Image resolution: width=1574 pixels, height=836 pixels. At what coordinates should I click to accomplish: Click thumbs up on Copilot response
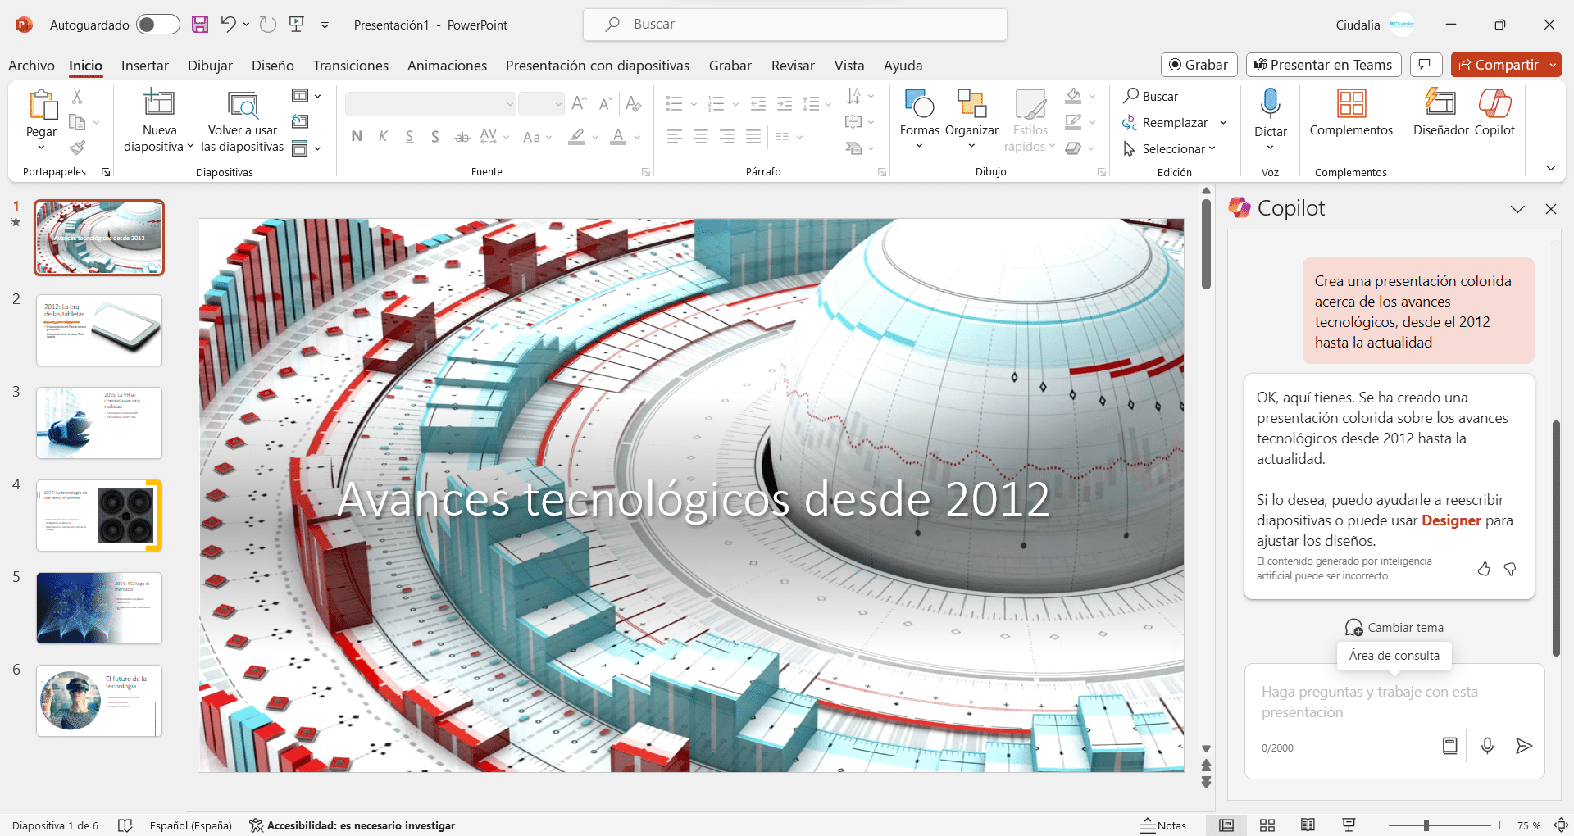click(1484, 569)
